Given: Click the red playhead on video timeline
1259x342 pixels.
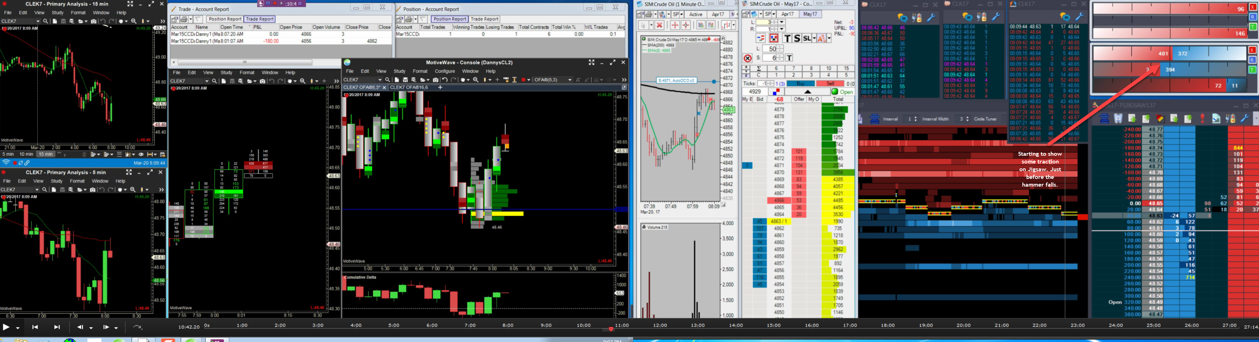Looking at the screenshot, I should pos(611,329).
